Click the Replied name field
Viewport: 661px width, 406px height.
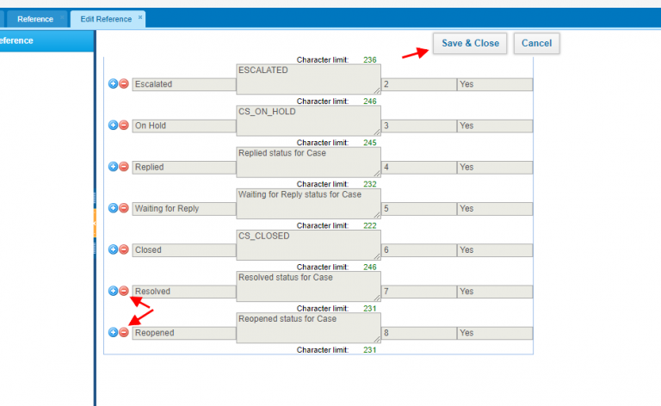click(x=184, y=167)
